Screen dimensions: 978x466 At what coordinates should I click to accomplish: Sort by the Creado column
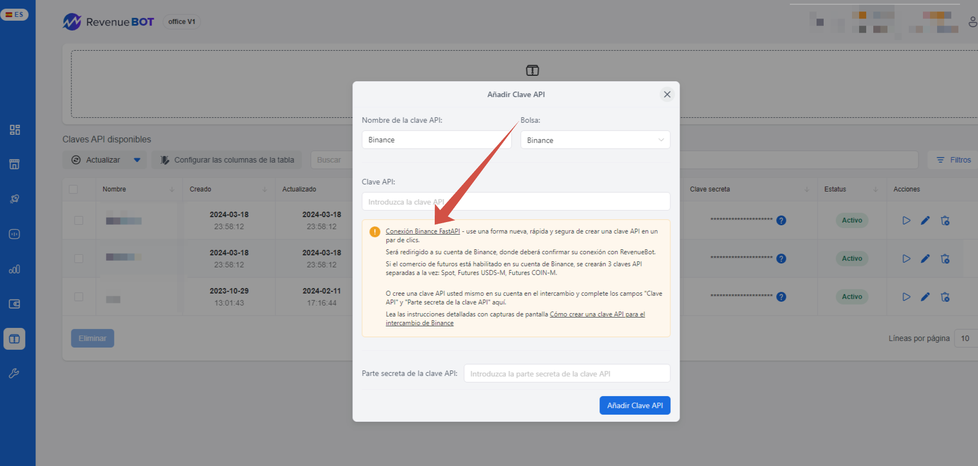[x=265, y=189]
